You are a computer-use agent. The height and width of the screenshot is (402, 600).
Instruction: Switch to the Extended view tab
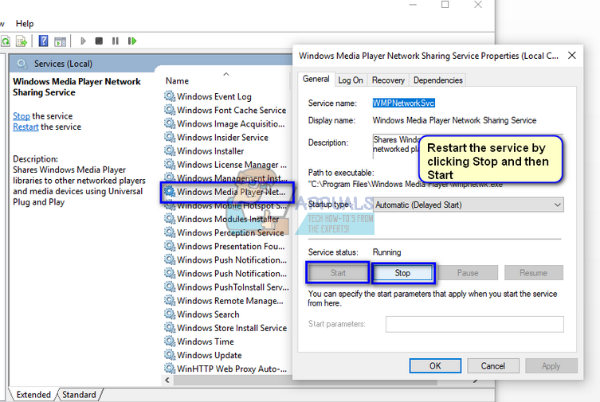33,394
